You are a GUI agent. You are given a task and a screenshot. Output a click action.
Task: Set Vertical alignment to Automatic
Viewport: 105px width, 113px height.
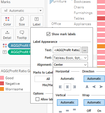pos(67,102)
